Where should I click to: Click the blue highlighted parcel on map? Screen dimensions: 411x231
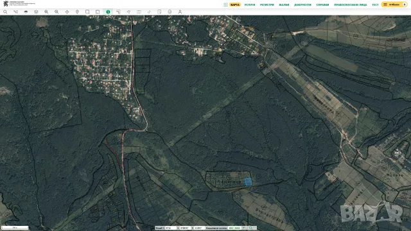click(x=248, y=182)
